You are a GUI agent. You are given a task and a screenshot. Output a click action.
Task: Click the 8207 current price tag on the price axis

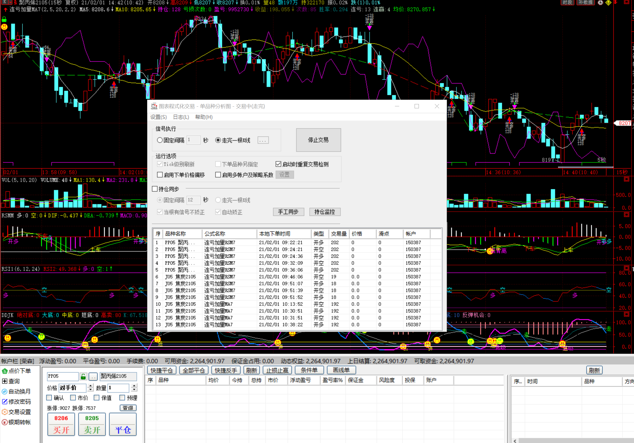623,123
